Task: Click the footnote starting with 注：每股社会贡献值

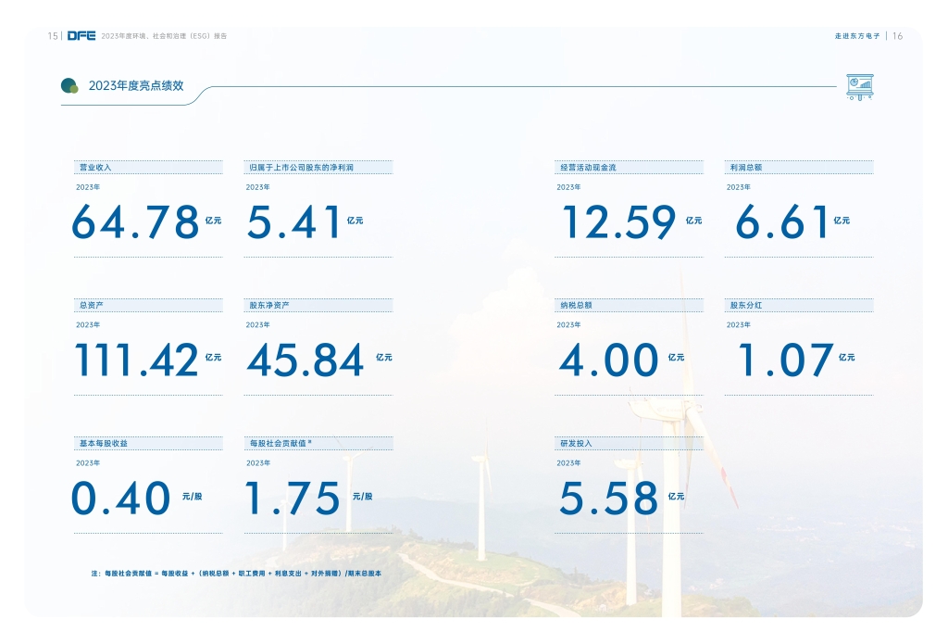Action: click(x=236, y=575)
